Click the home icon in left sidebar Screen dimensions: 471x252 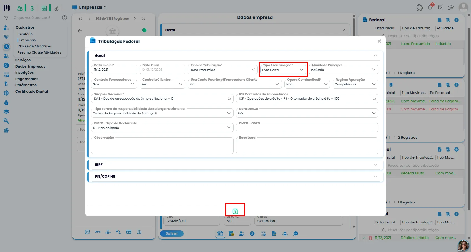pyautogui.click(x=6, y=130)
